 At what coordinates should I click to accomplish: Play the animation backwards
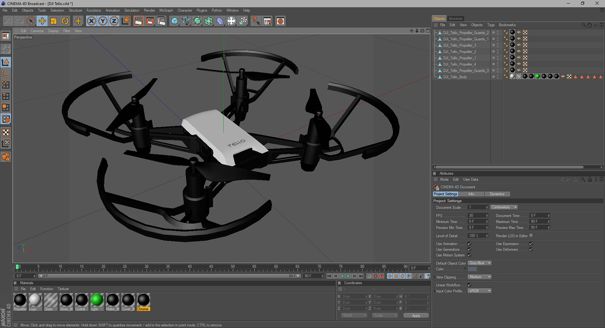(342, 276)
